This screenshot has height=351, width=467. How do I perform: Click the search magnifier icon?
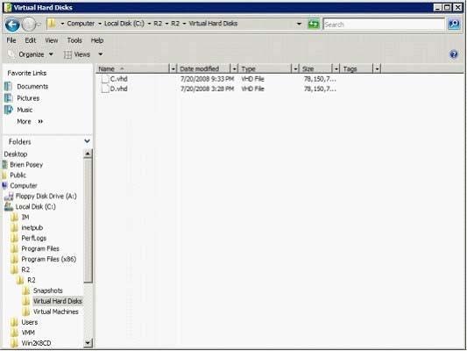[x=454, y=24]
